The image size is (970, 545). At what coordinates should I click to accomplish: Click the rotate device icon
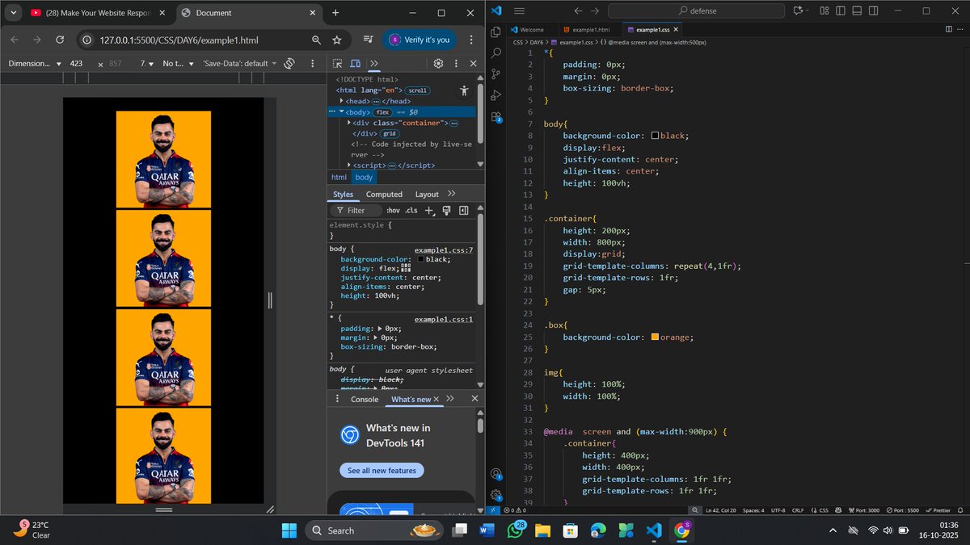pyautogui.click(x=289, y=63)
